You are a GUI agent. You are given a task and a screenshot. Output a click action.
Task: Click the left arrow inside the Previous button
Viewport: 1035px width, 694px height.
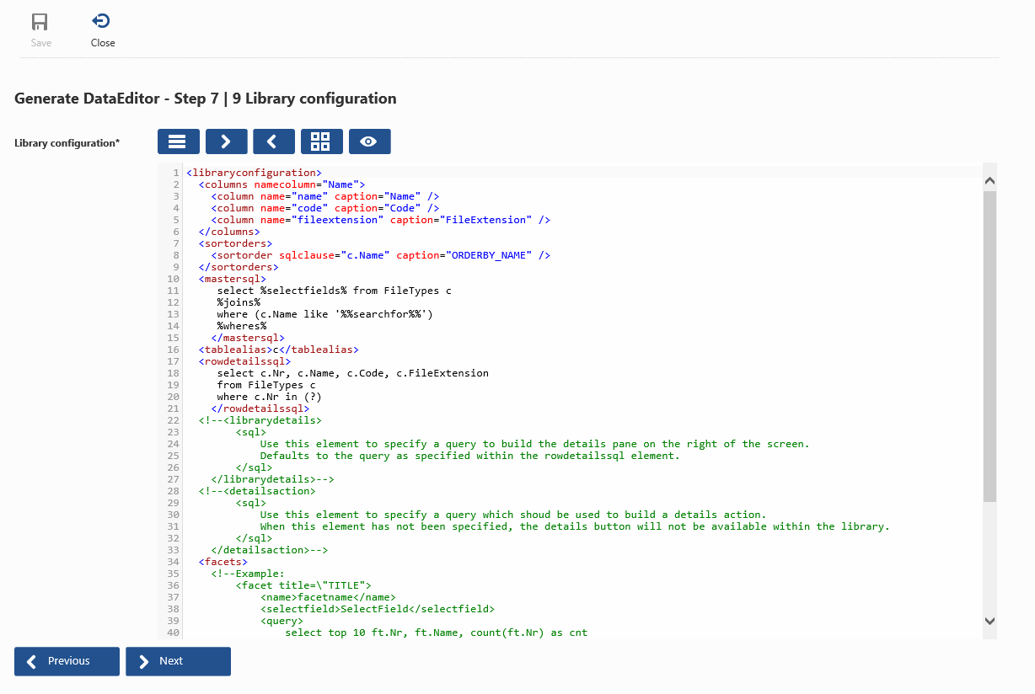(x=30, y=661)
